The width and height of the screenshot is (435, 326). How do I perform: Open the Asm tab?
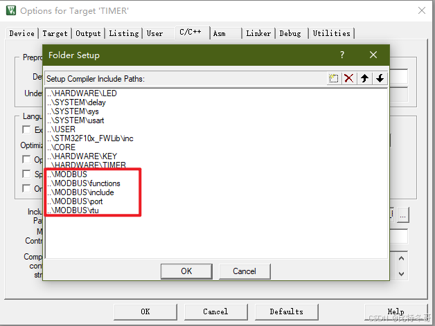(226, 33)
